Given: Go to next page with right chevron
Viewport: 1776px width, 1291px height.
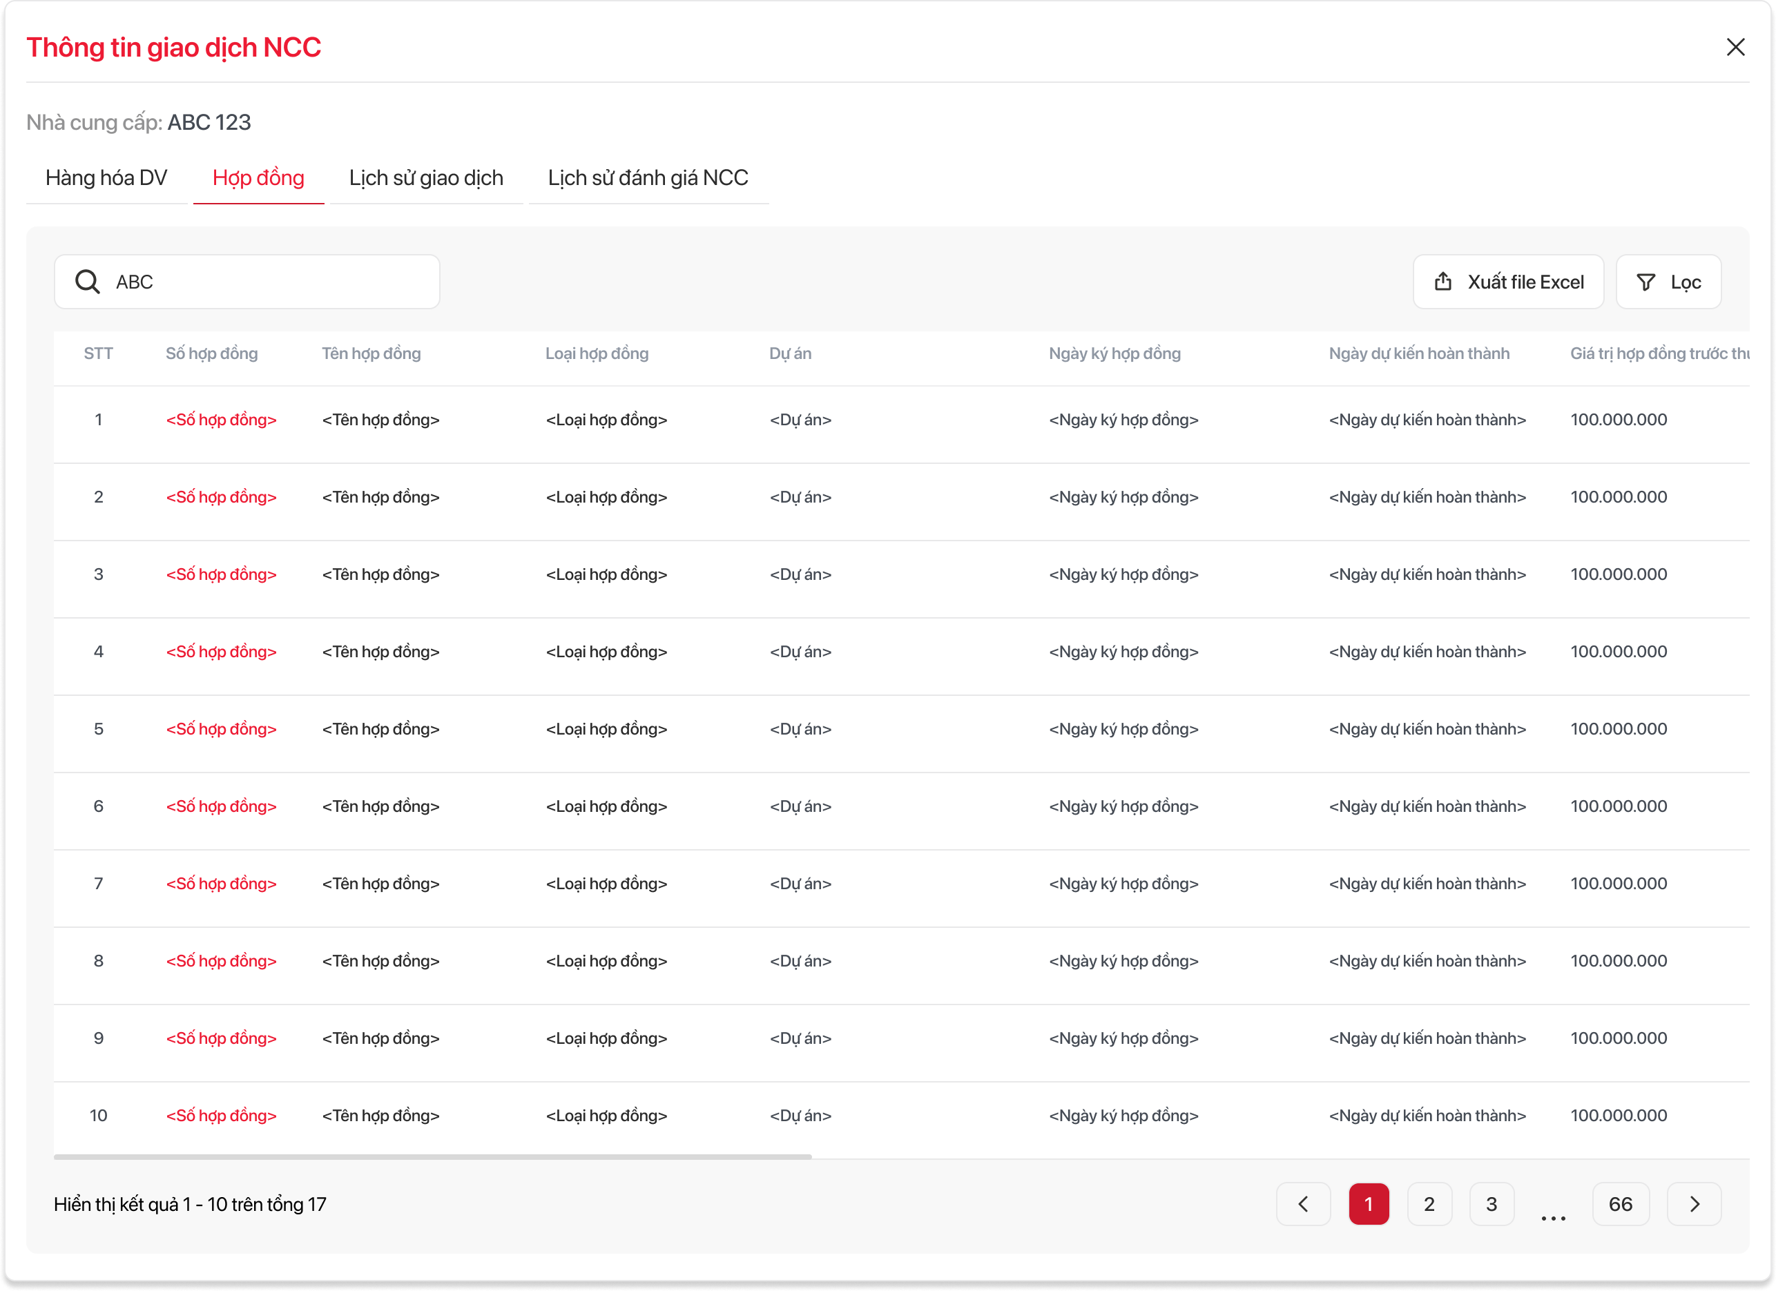Looking at the screenshot, I should (x=1694, y=1204).
